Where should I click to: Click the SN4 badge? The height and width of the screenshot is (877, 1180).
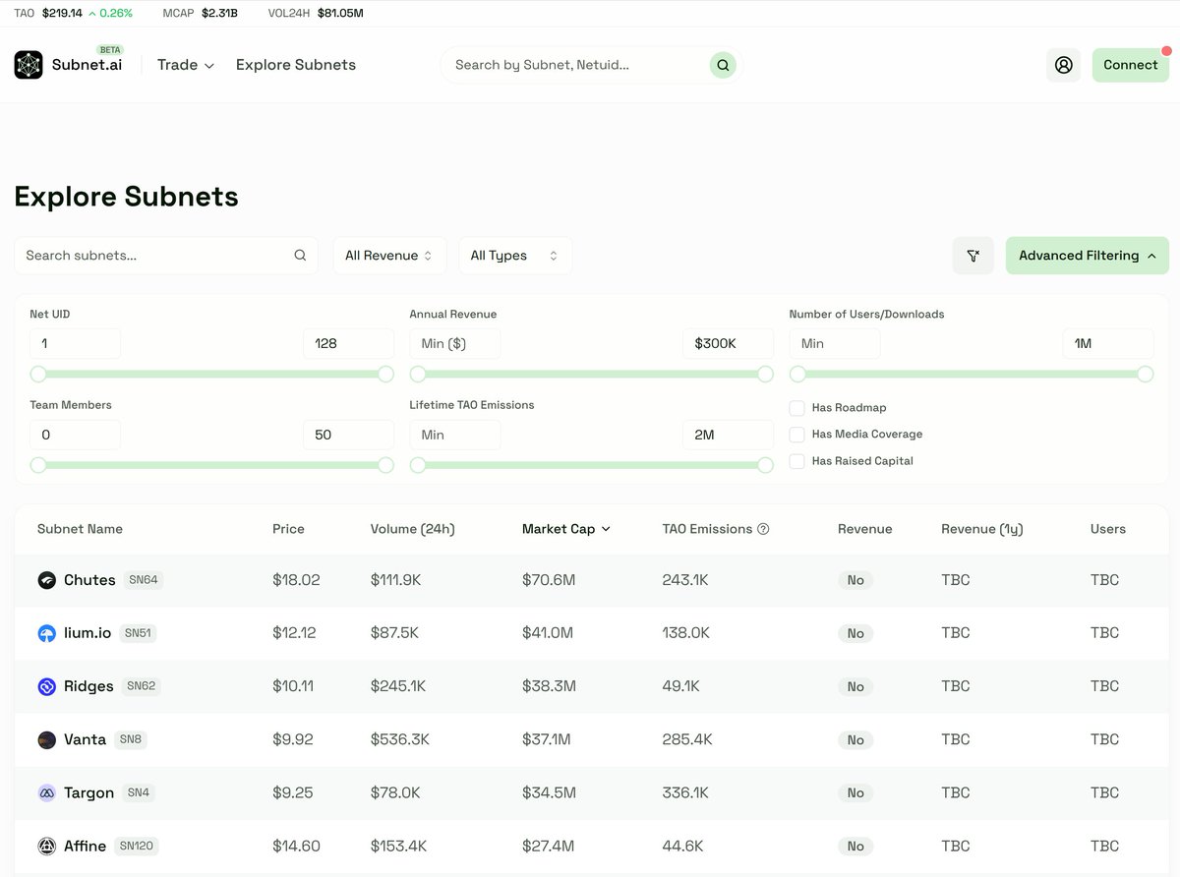point(139,792)
